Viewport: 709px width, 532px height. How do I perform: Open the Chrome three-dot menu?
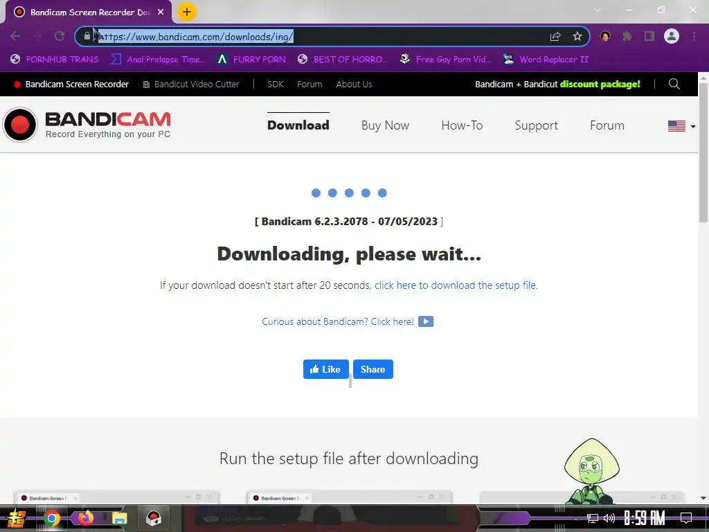coord(694,36)
